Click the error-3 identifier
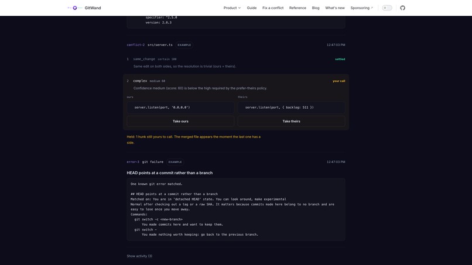The width and height of the screenshot is (472, 265). pyautogui.click(x=133, y=162)
